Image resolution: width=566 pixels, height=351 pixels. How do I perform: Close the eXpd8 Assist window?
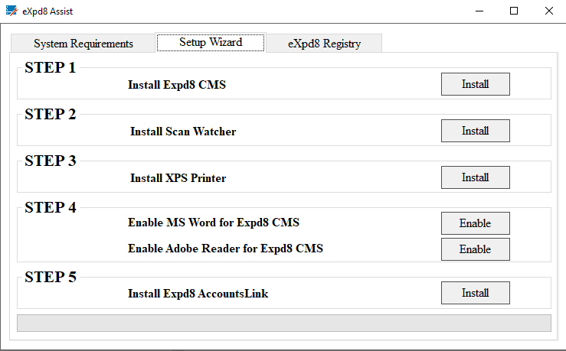[x=548, y=11]
